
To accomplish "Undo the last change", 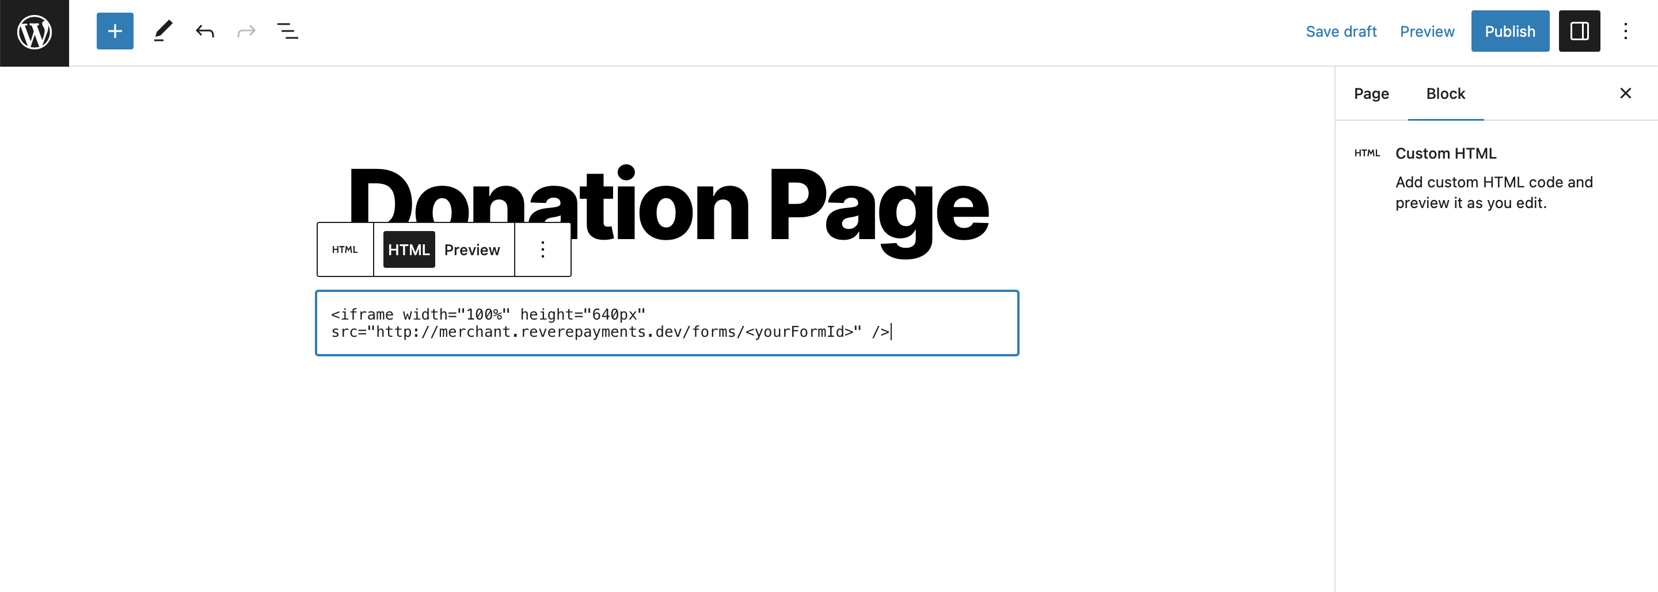I will (205, 31).
